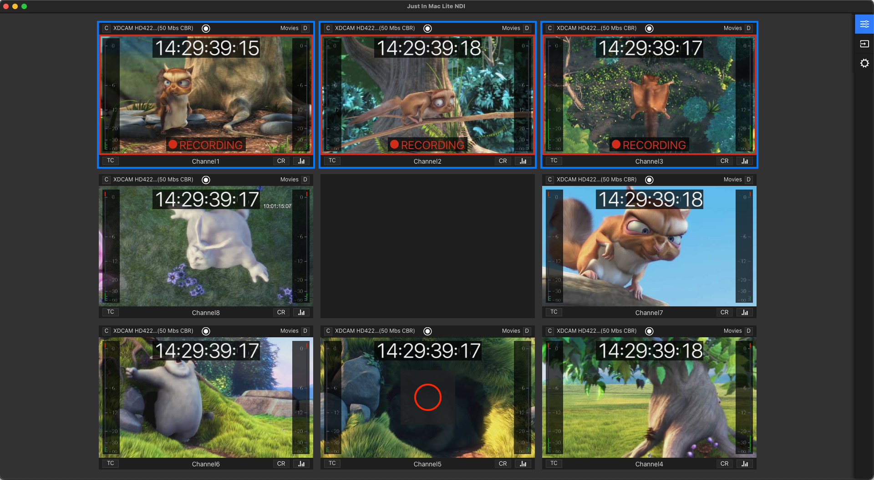Click the D destination button on Channel3

(x=748, y=28)
